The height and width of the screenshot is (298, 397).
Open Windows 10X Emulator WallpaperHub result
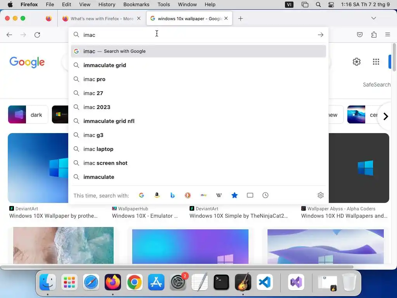click(x=145, y=216)
